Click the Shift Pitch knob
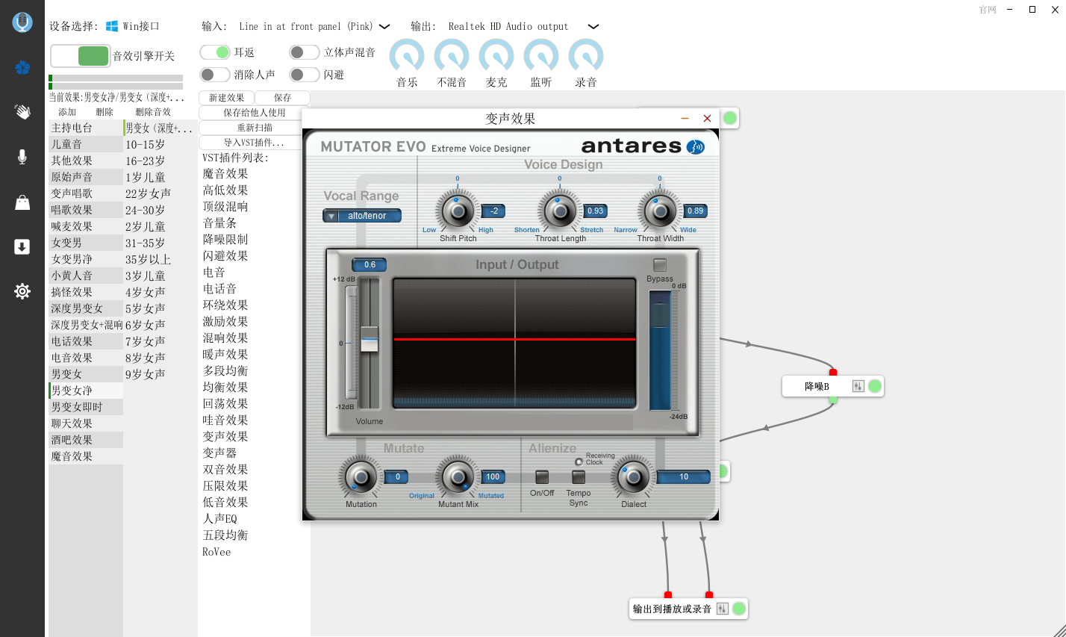 [x=458, y=211]
